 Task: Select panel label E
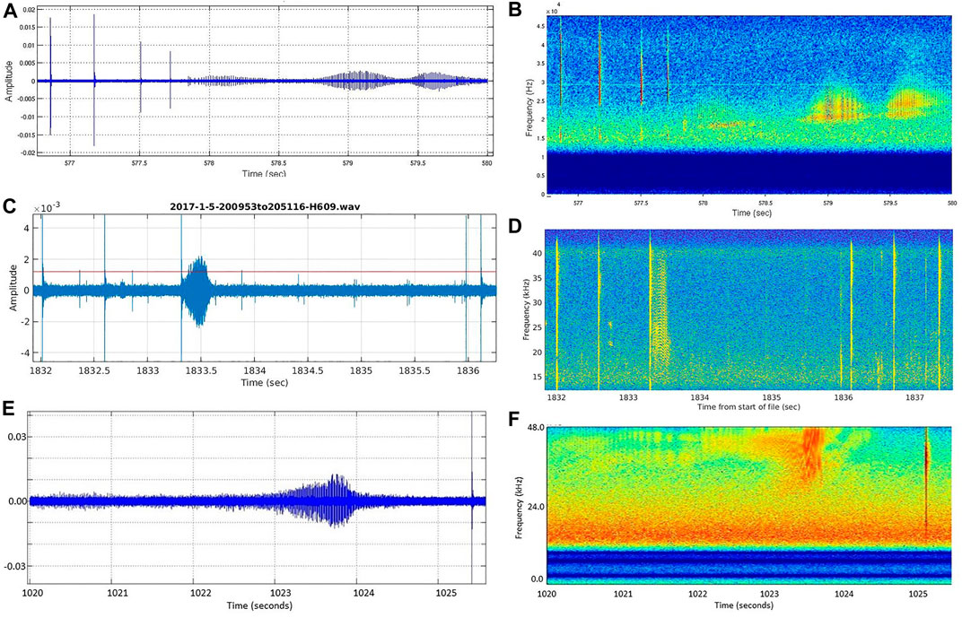pos(10,410)
